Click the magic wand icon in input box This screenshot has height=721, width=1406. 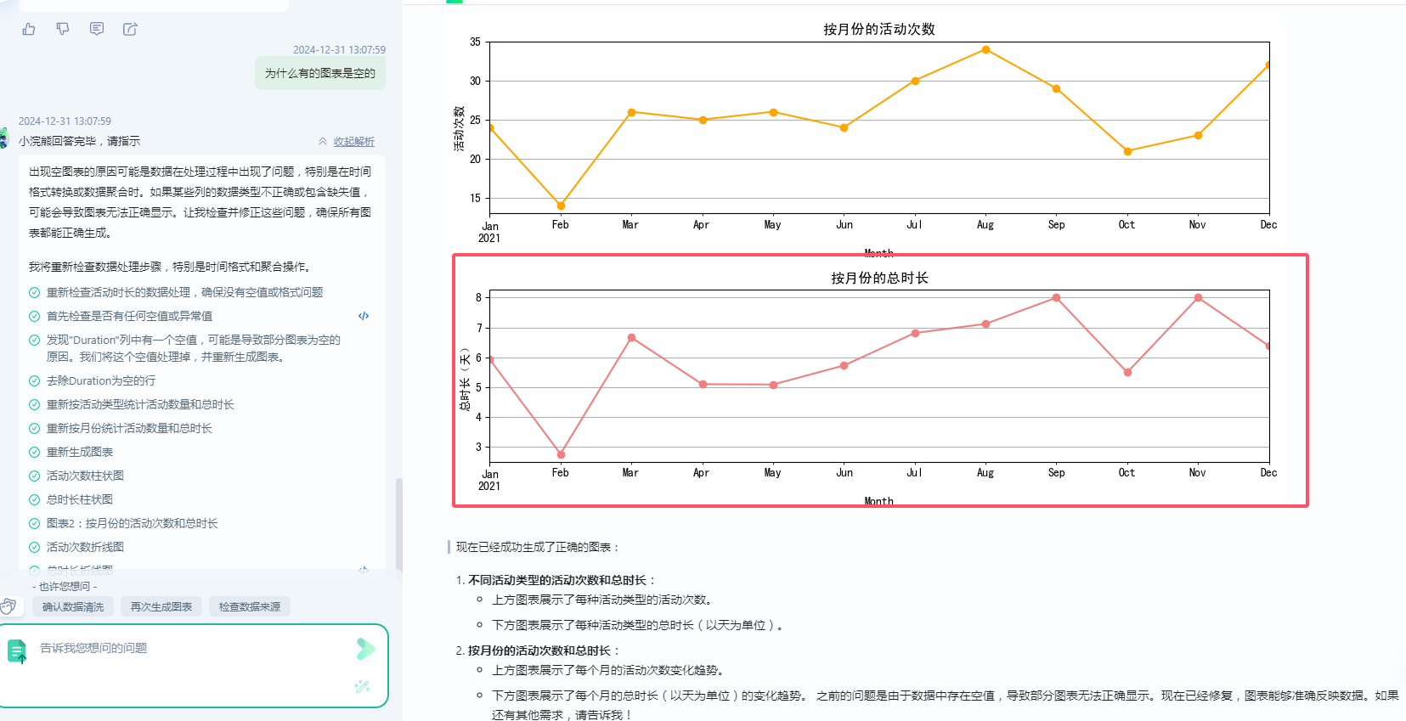(363, 686)
